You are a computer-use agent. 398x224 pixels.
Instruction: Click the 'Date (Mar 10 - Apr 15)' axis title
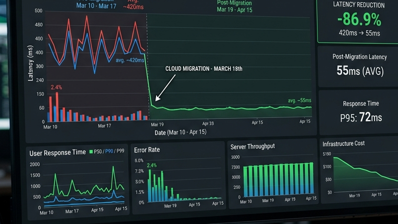tap(180, 132)
